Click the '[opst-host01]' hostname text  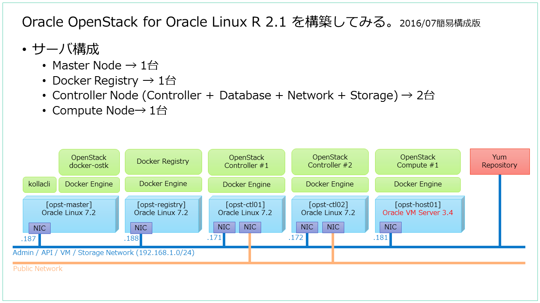[418, 205]
